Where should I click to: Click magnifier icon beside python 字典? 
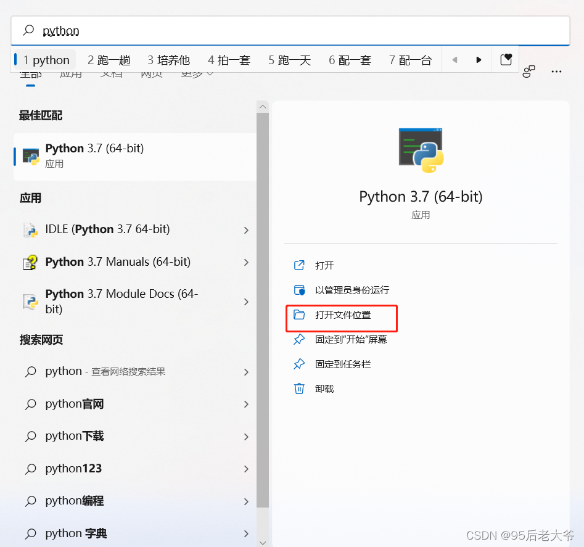(x=31, y=533)
